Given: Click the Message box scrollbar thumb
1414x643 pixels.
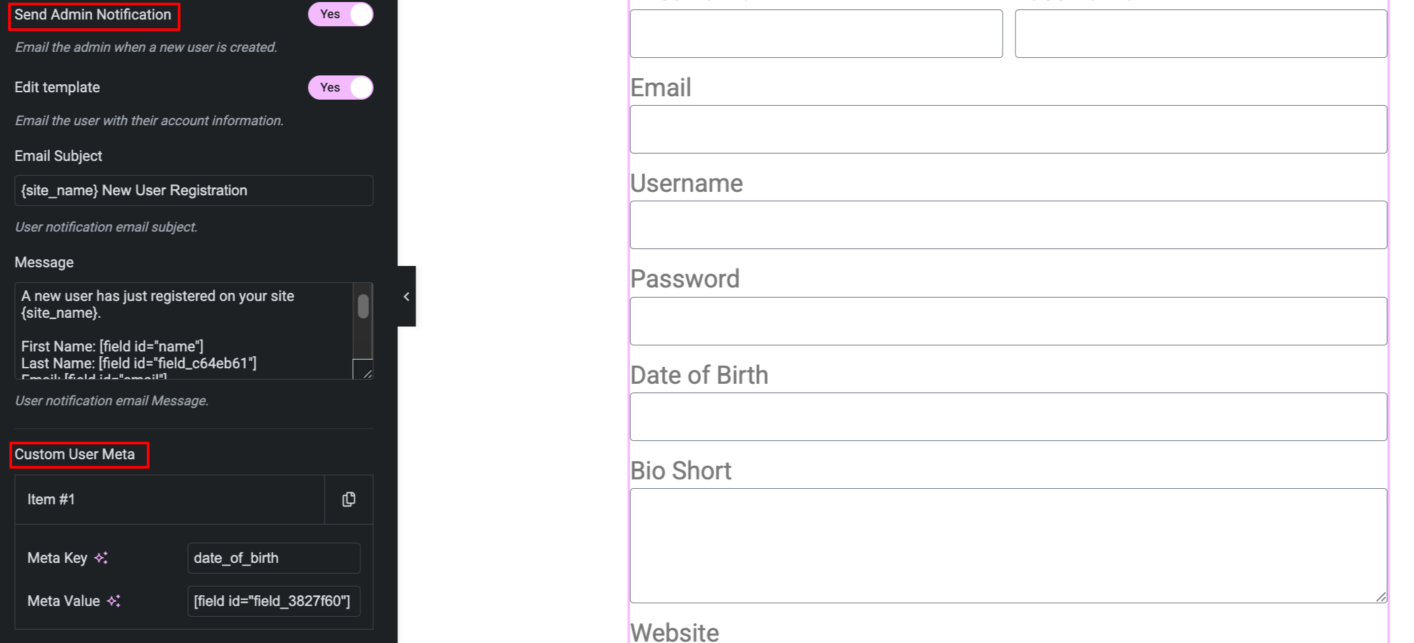Looking at the screenshot, I should 363,306.
